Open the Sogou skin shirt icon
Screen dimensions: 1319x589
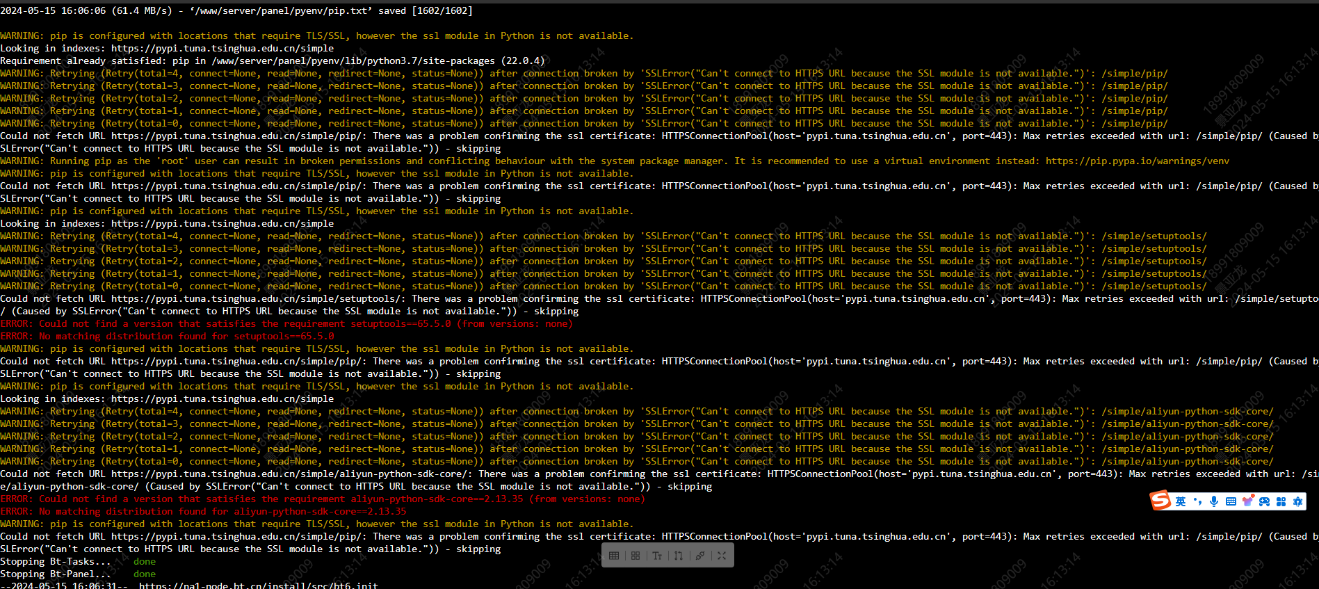click(x=1247, y=501)
